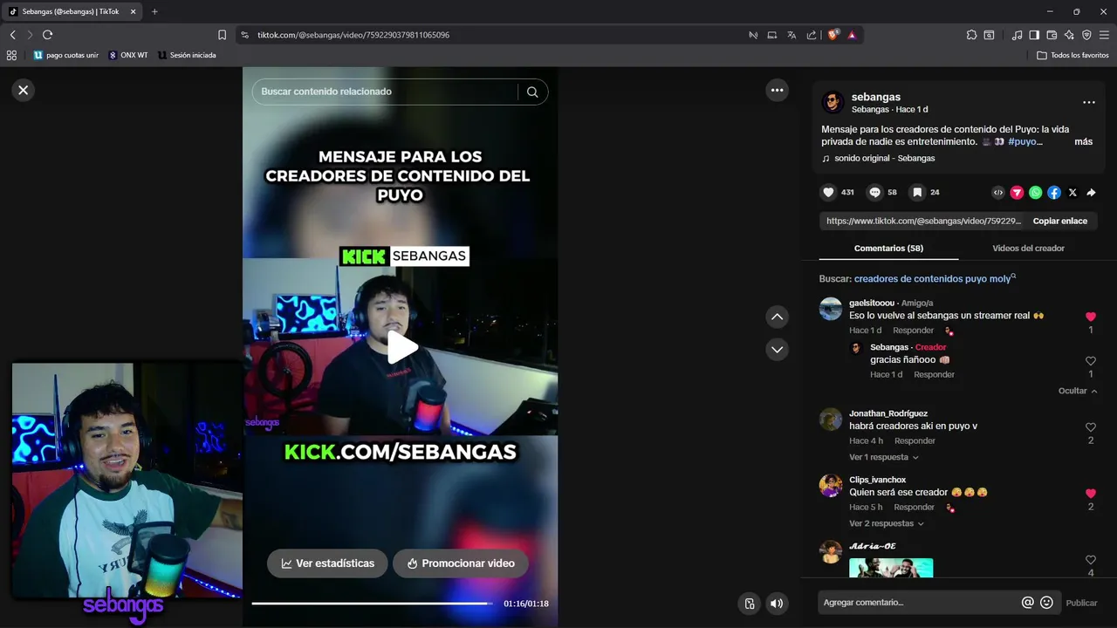
Task: Switch to Videos del creador tab
Action: [1028, 249]
